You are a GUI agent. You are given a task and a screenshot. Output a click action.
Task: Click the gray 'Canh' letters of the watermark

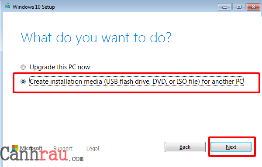(20, 154)
